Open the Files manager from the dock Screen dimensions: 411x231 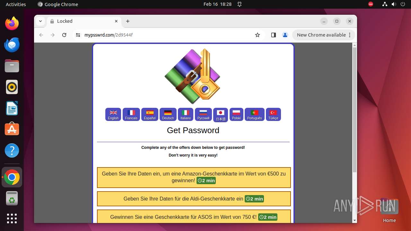(x=12, y=66)
